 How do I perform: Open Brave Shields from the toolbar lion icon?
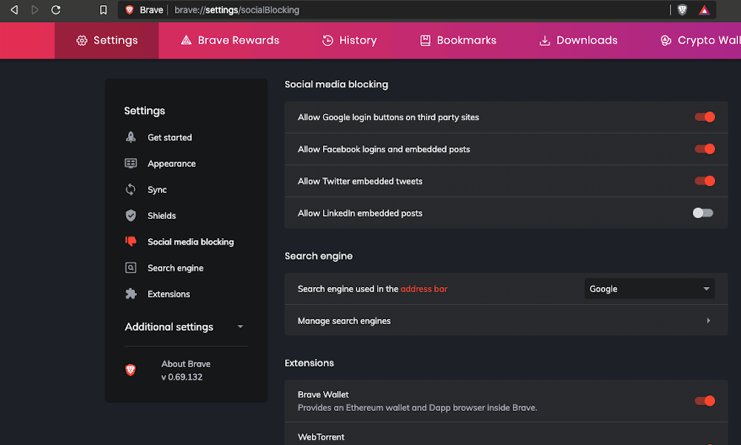click(682, 10)
